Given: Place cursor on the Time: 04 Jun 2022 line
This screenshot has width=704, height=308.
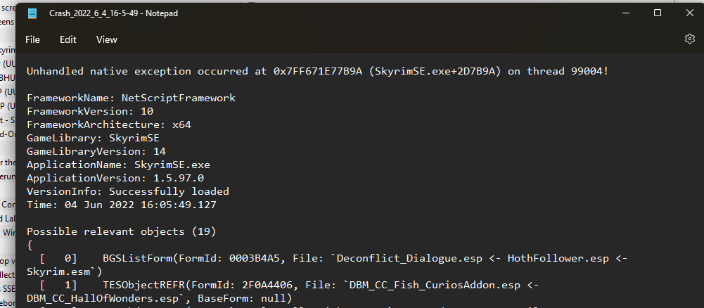Looking at the screenshot, I should [x=121, y=205].
